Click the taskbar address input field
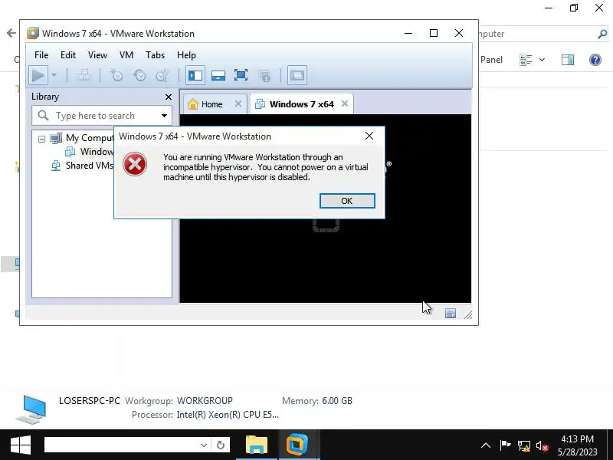 [x=121, y=445]
